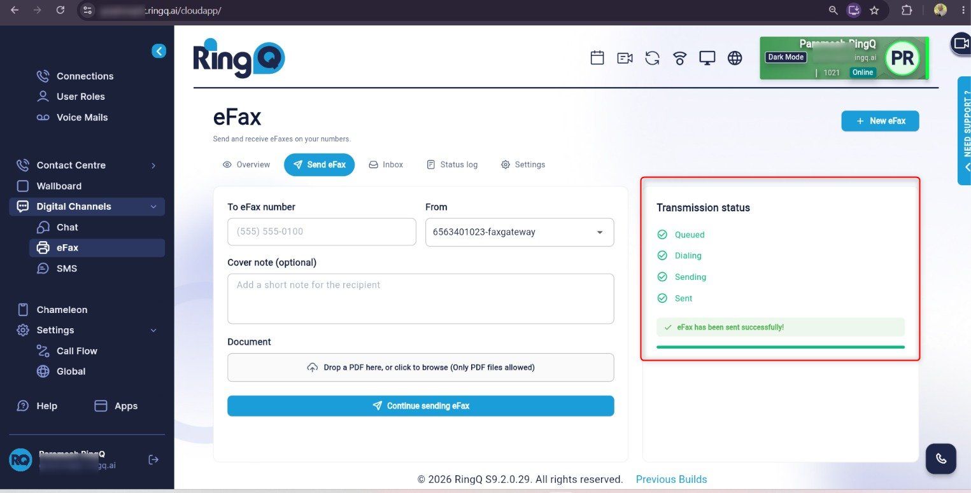Viewport: 971px width, 493px height.
Task: Switch to the Inbox tab
Action: pyautogui.click(x=386, y=165)
